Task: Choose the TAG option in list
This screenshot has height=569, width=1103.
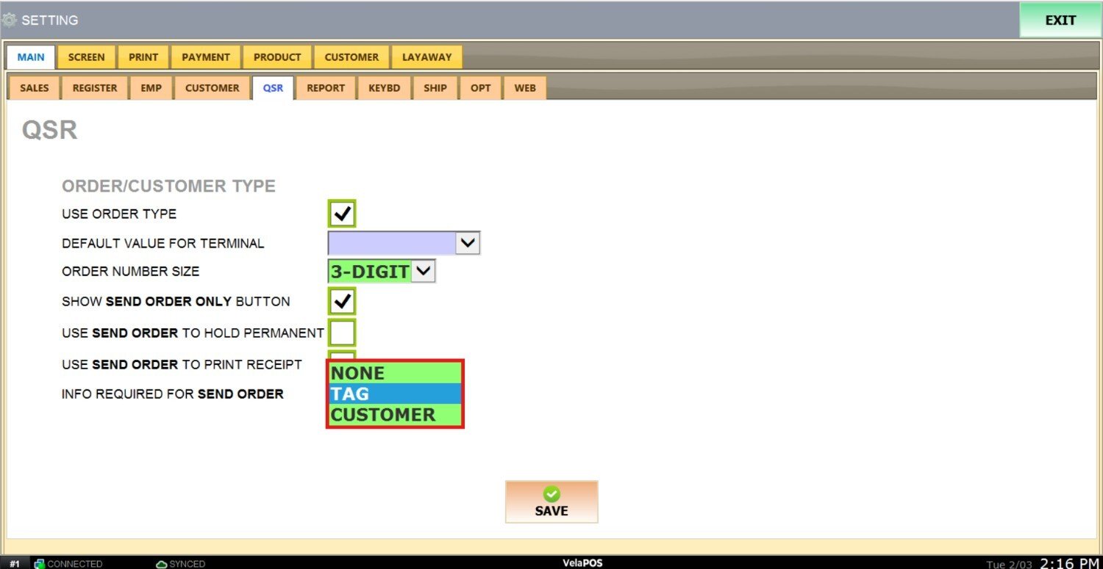Action: 395,394
